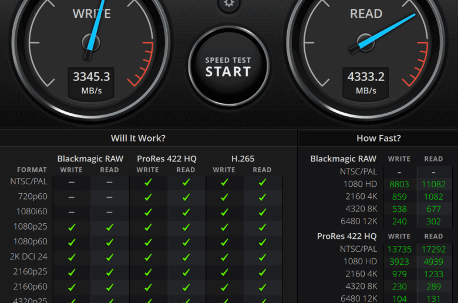This screenshot has height=303, width=458.
Task: Click Blackmagic RAW write dash in 720p60 row
Action: coord(72,197)
